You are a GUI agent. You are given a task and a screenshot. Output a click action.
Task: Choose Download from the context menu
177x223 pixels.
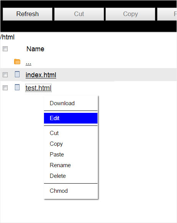(x=71, y=103)
